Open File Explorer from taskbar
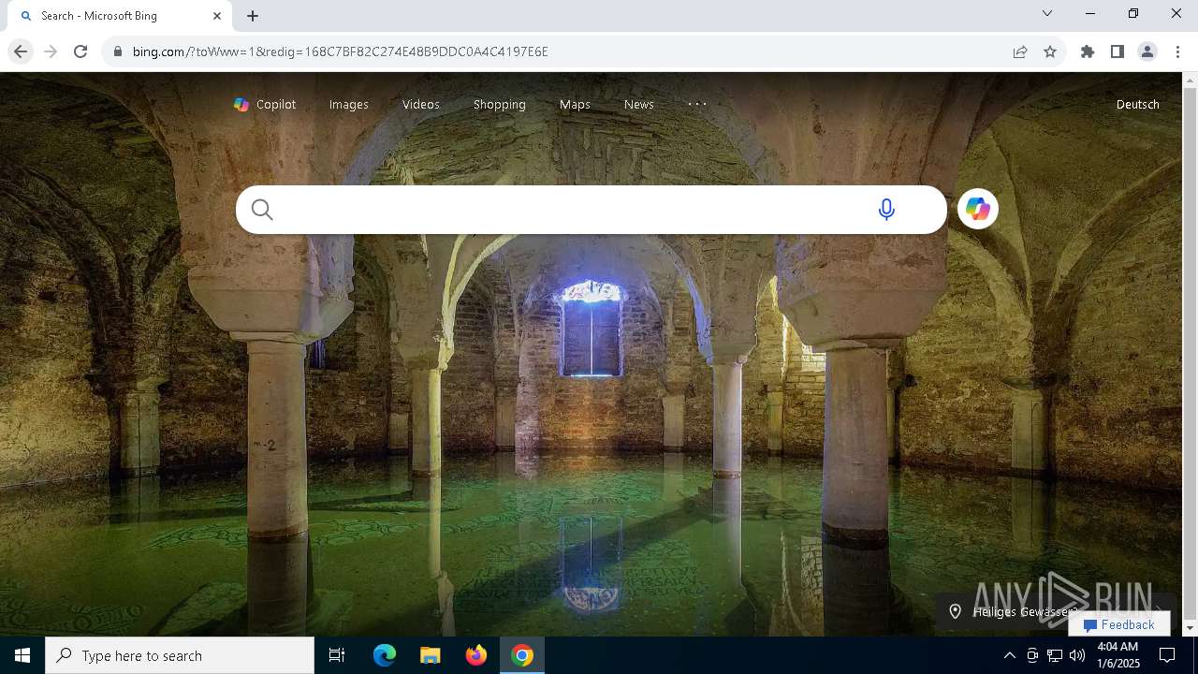The height and width of the screenshot is (674, 1198). coord(431,655)
